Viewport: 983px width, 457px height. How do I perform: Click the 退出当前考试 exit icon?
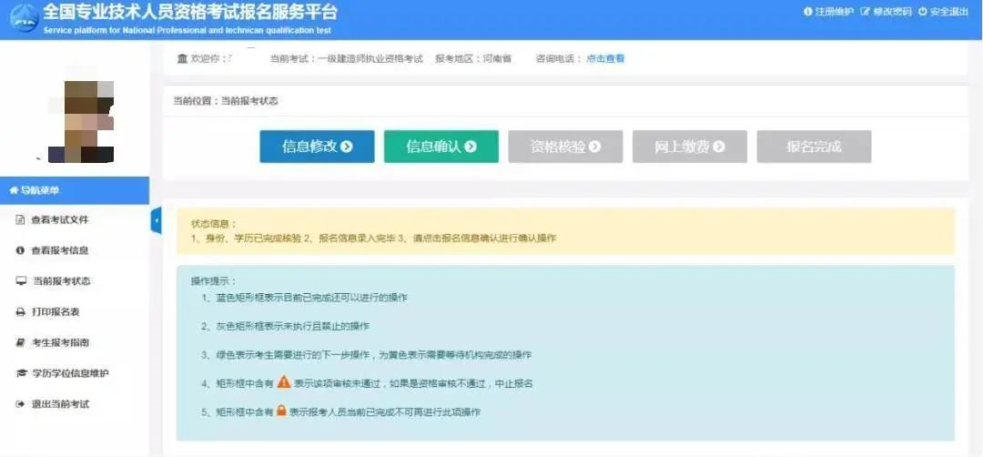click(x=20, y=404)
